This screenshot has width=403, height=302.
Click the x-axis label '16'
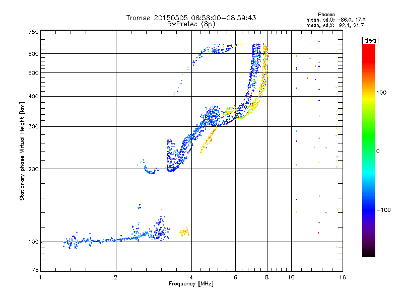click(x=343, y=277)
